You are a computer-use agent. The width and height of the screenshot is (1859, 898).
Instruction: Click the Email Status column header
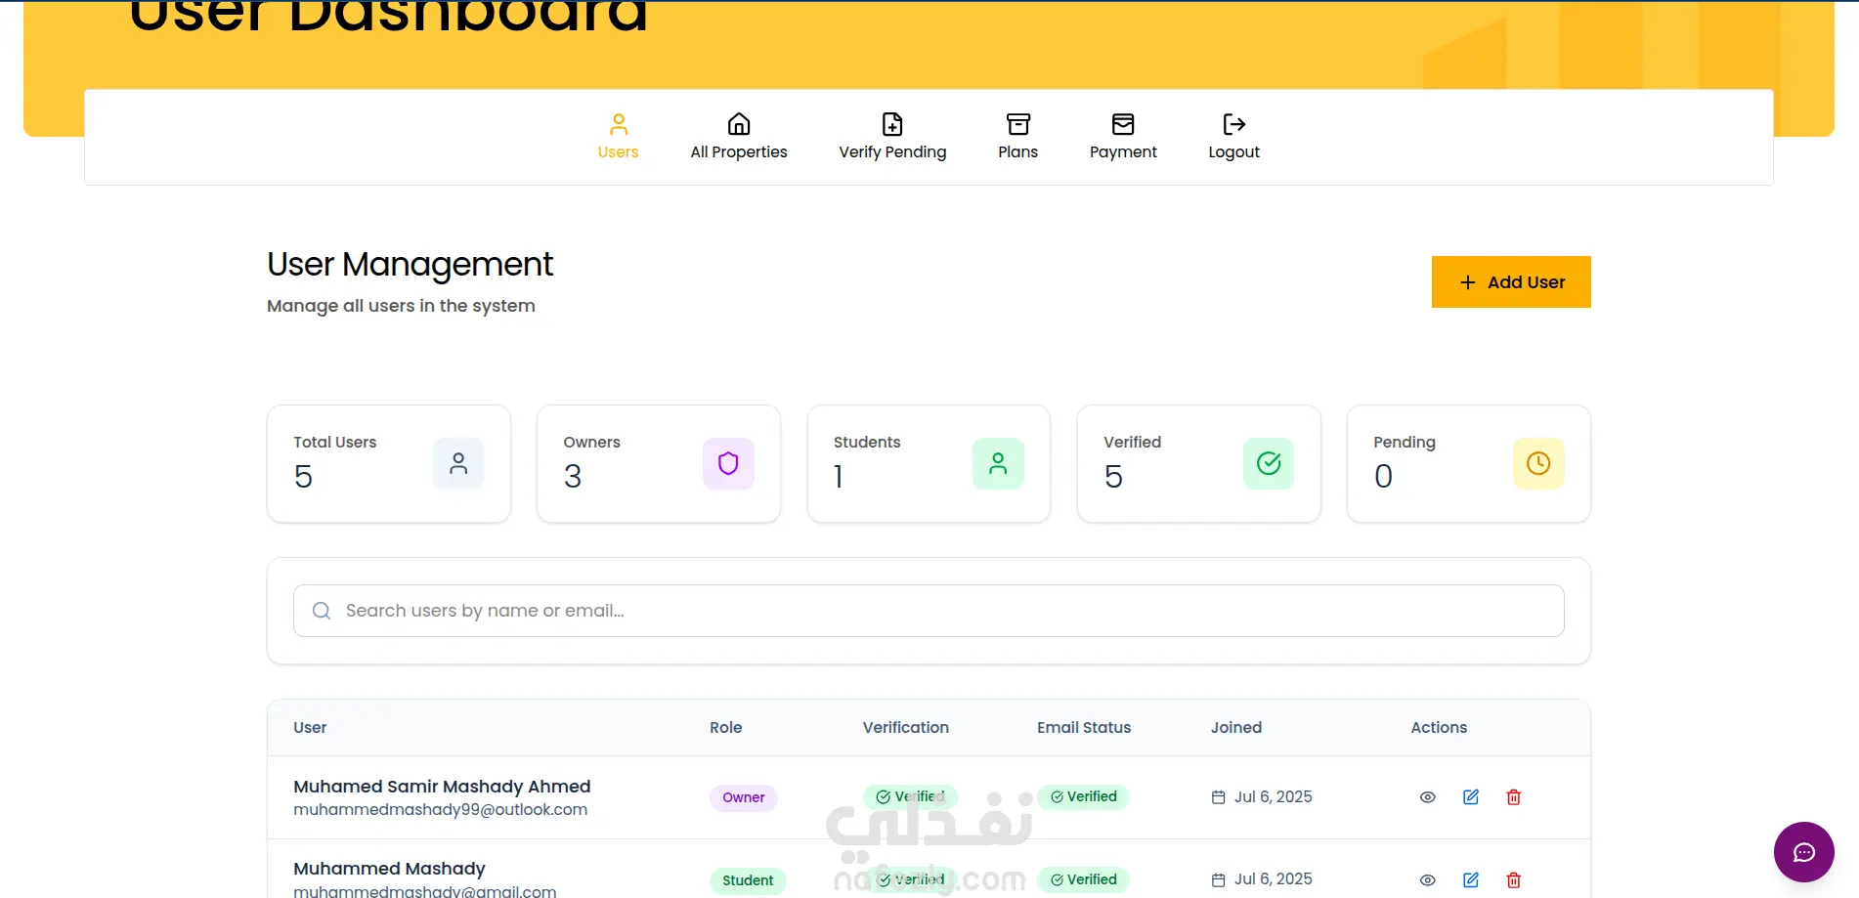coord(1084,727)
